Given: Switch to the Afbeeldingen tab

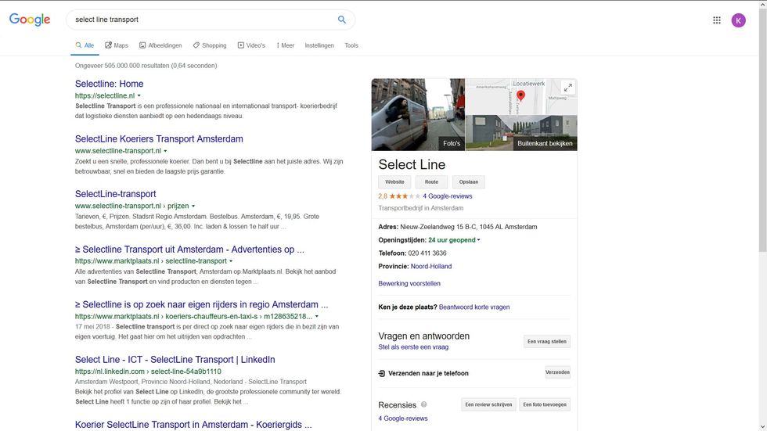Looking at the screenshot, I should (160, 45).
